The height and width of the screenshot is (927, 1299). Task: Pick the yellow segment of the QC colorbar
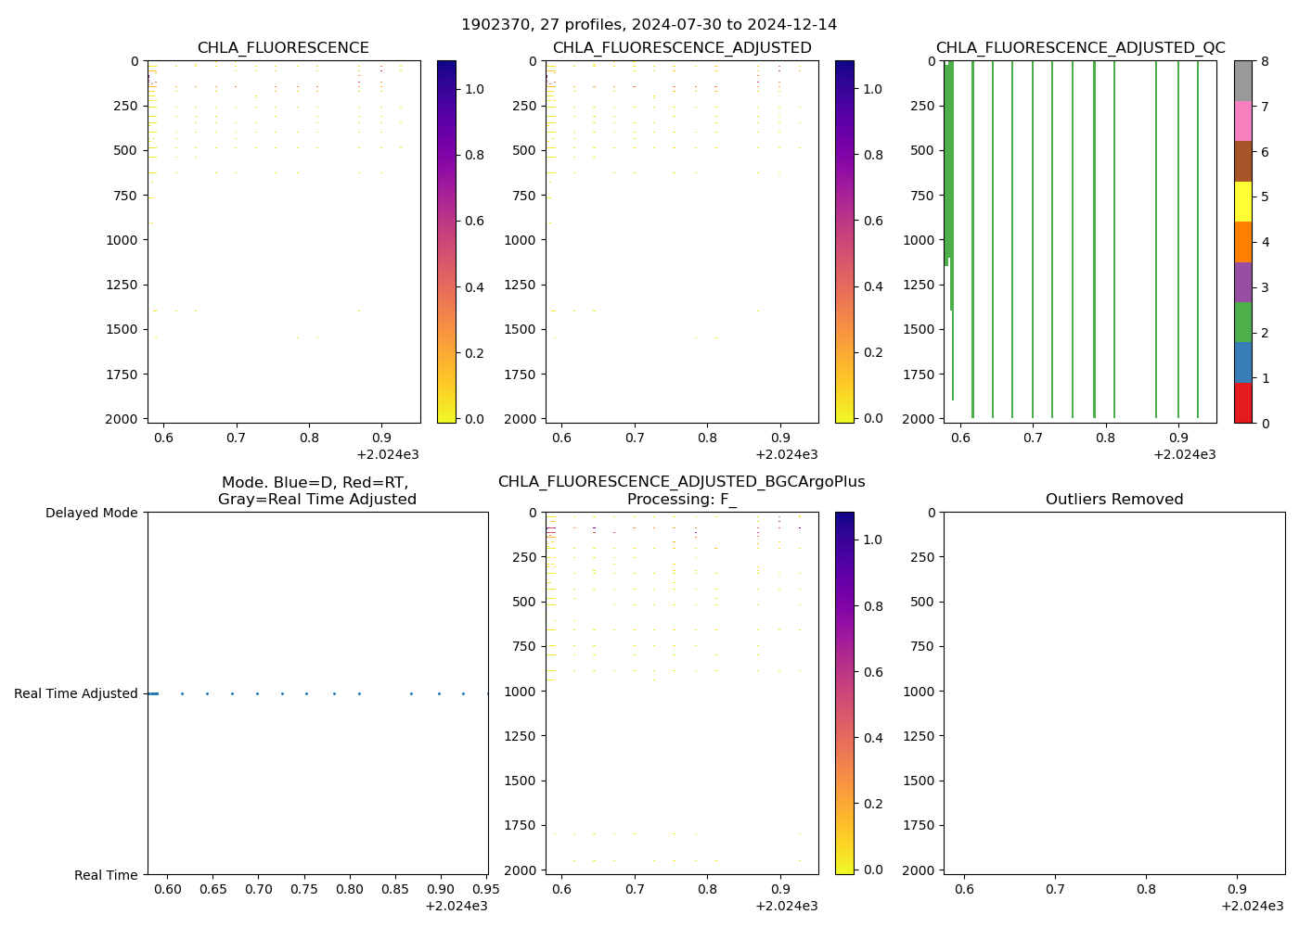click(x=1242, y=201)
